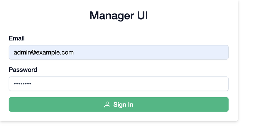This screenshot has height=129, width=253.
Task: Focus the Email input field
Action: click(118, 53)
